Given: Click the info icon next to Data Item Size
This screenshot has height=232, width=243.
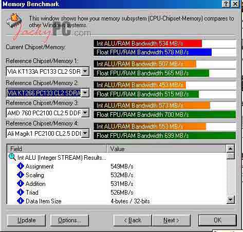Looking at the screenshot, I should point(21,201).
